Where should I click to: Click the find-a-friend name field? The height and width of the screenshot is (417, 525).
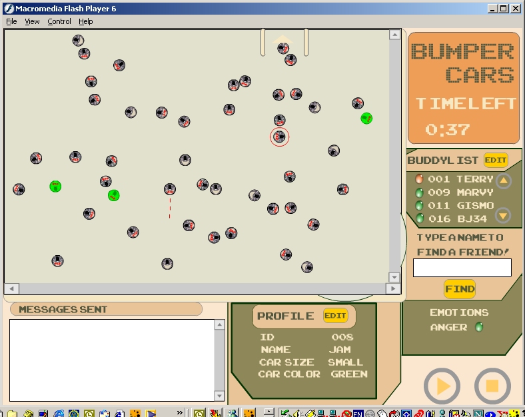click(462, 268)
